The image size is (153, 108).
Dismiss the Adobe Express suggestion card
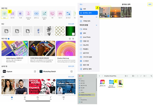(26, 43)
